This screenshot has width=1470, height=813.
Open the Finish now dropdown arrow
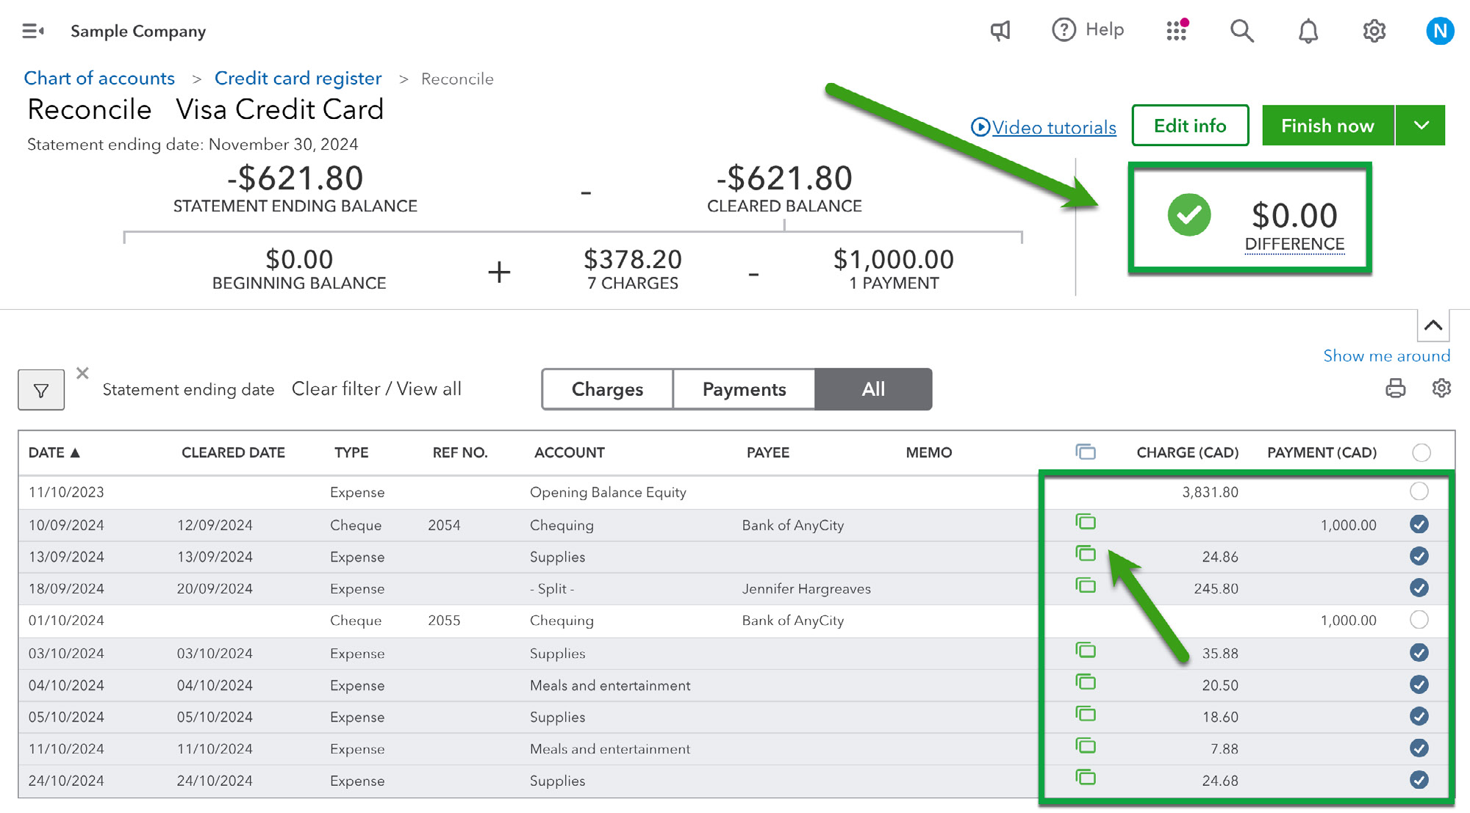click(x=1421, y=126)
